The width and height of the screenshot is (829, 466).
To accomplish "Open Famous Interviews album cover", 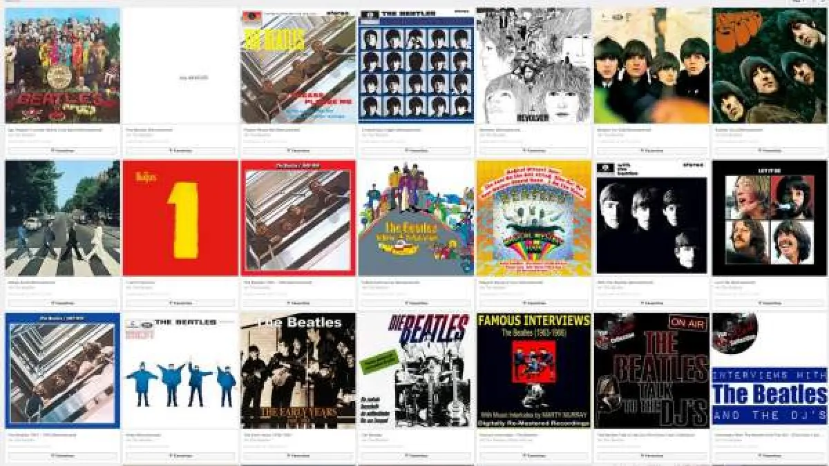I will (x=534, y=371).
